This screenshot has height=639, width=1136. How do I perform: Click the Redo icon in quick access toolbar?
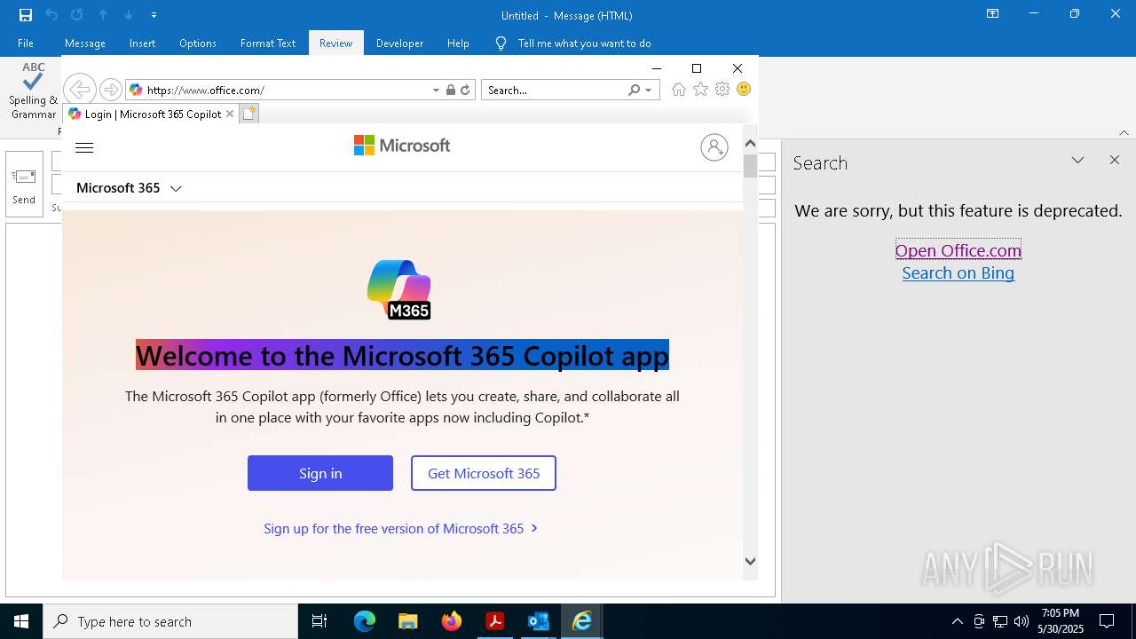coord(77,15)
